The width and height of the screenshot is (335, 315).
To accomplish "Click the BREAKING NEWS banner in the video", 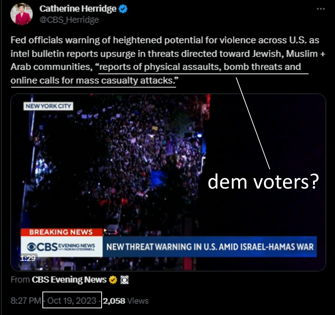I will pyautogui.click(x=61, y=232).
